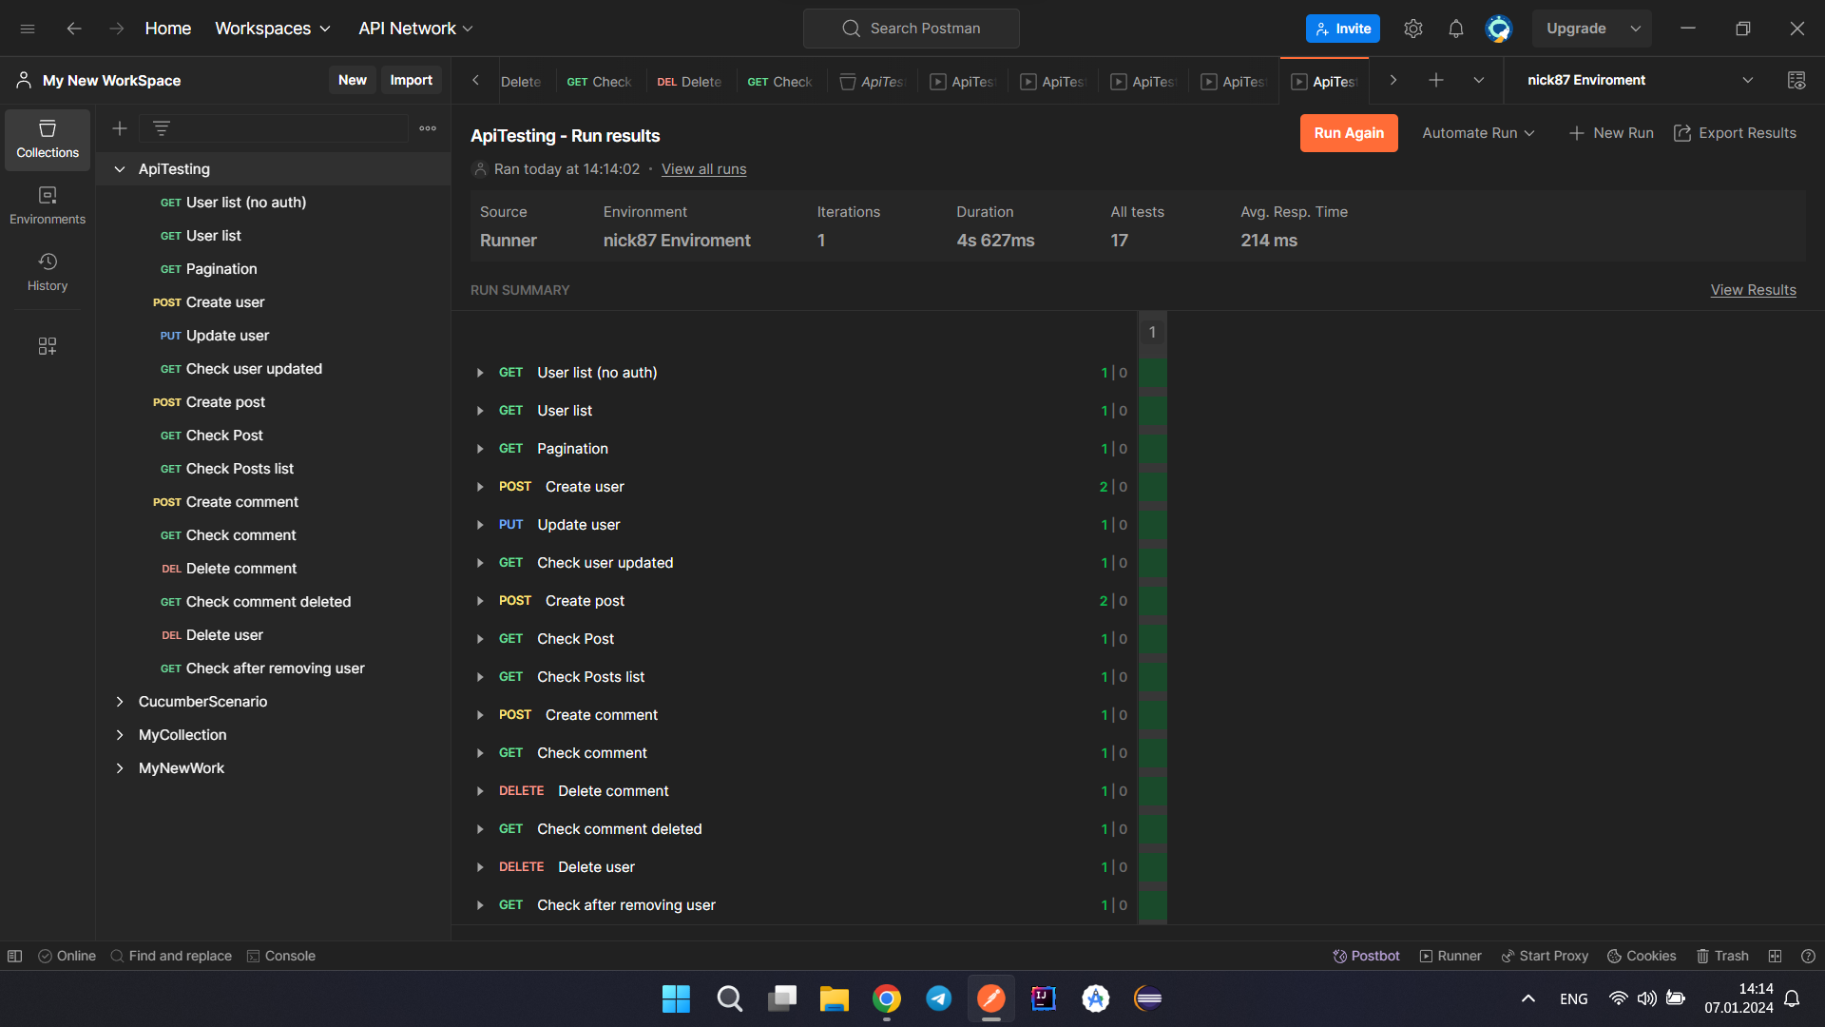The height and width of the screenshot is (1027, 1825).
Task: Expand the MyCollection collection
Action: coord(120,735)
